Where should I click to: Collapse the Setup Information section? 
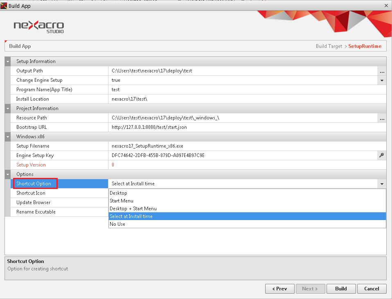8,62
